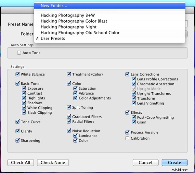Uncheck Process Version setting
The image size is (195, 173).
point(127,133)
